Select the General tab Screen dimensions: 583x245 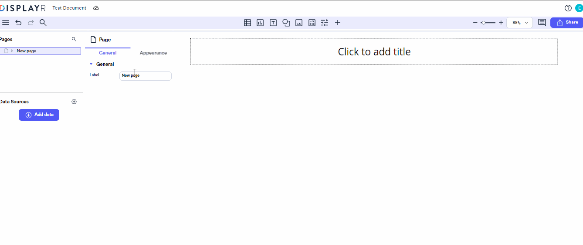tap(108, 53)
